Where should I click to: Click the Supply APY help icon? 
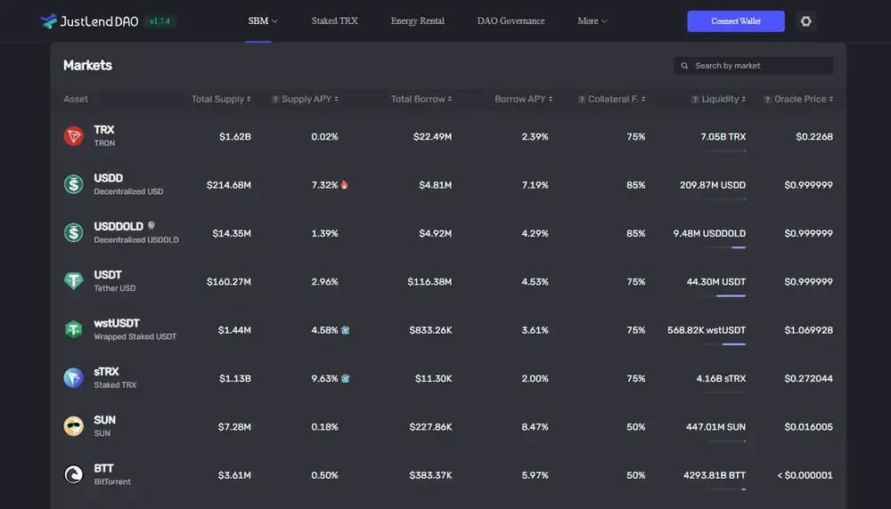coord(275,100)
